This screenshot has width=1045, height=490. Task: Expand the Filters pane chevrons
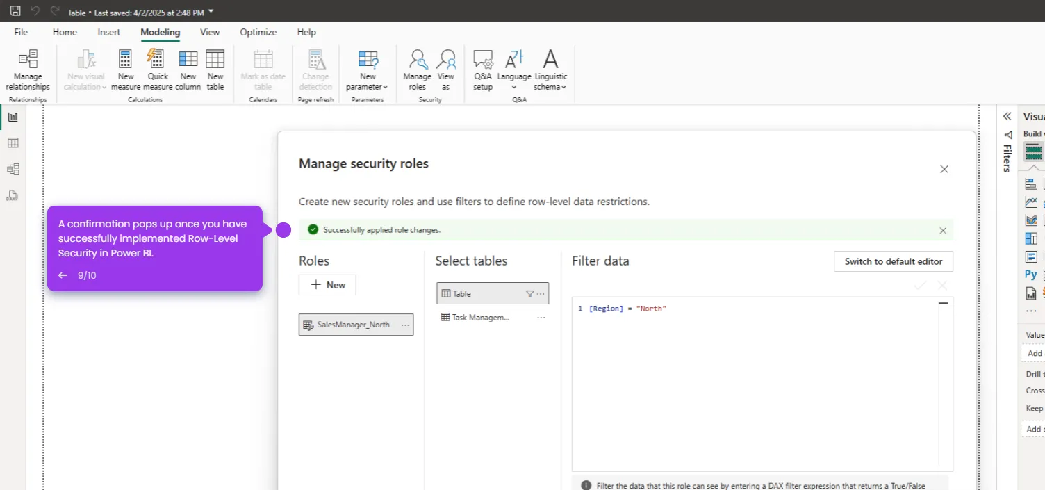point(1007,116)
